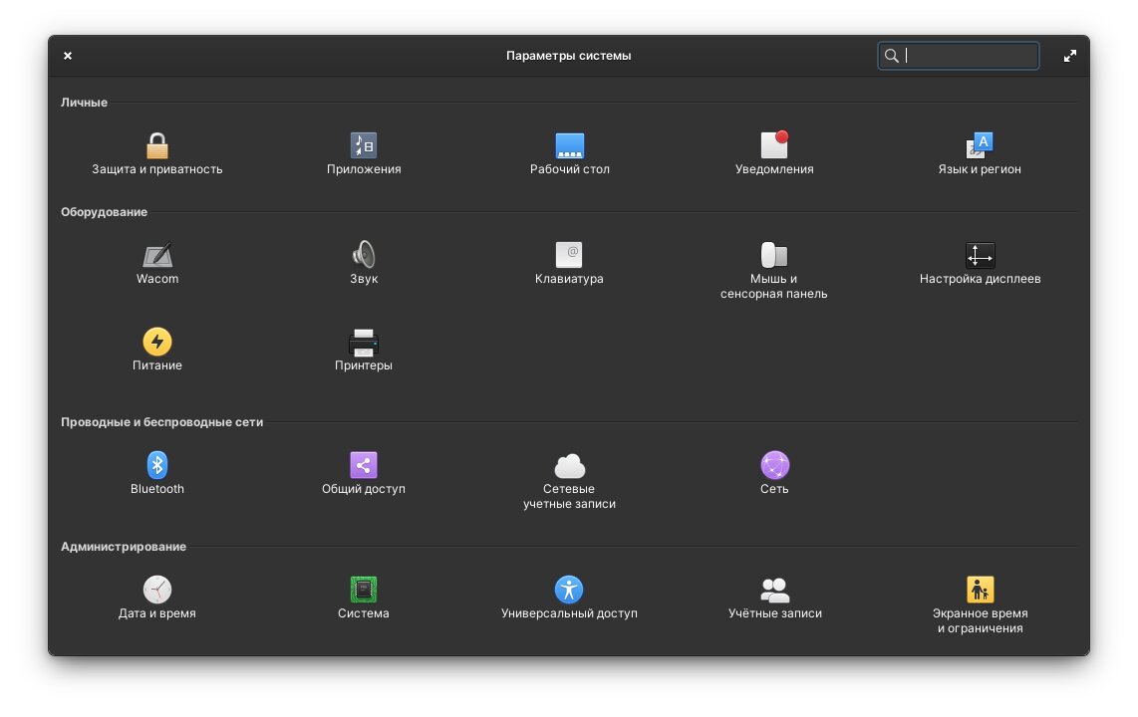Open Общий доступ sharing settings

[364, 465]
